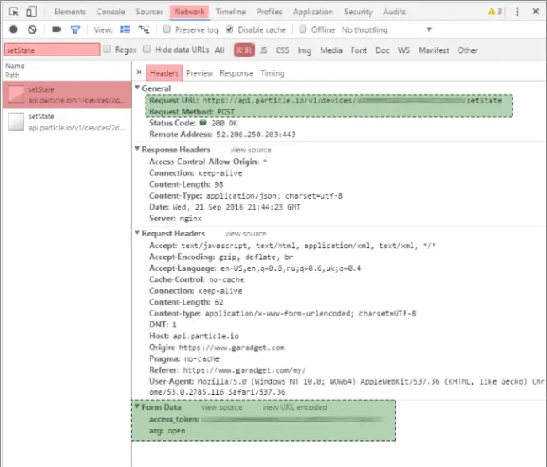547x467 pixels.
Task: Filter requests by Font type
Action: click(358, 50)
